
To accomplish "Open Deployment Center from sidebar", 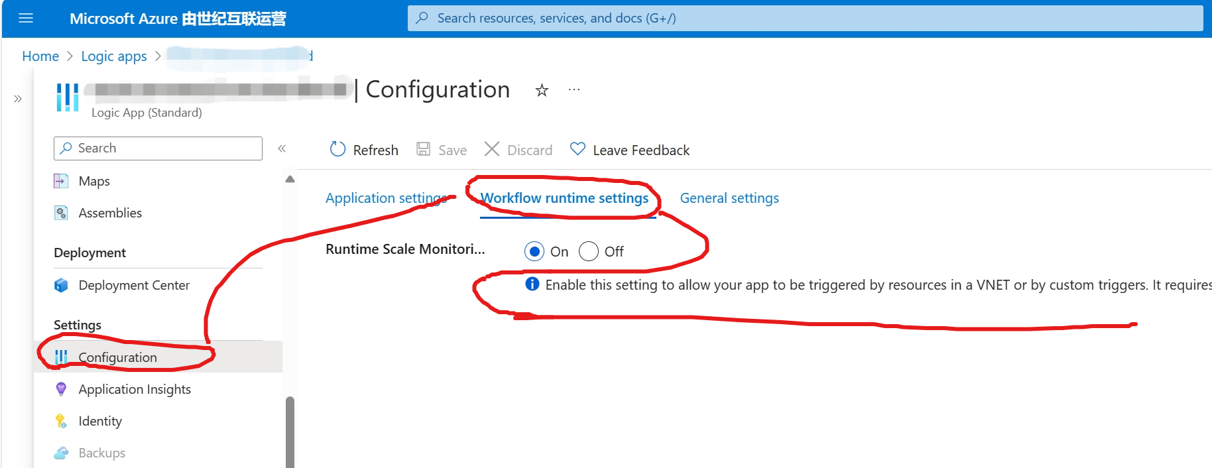I will click(x=133, y=285).
